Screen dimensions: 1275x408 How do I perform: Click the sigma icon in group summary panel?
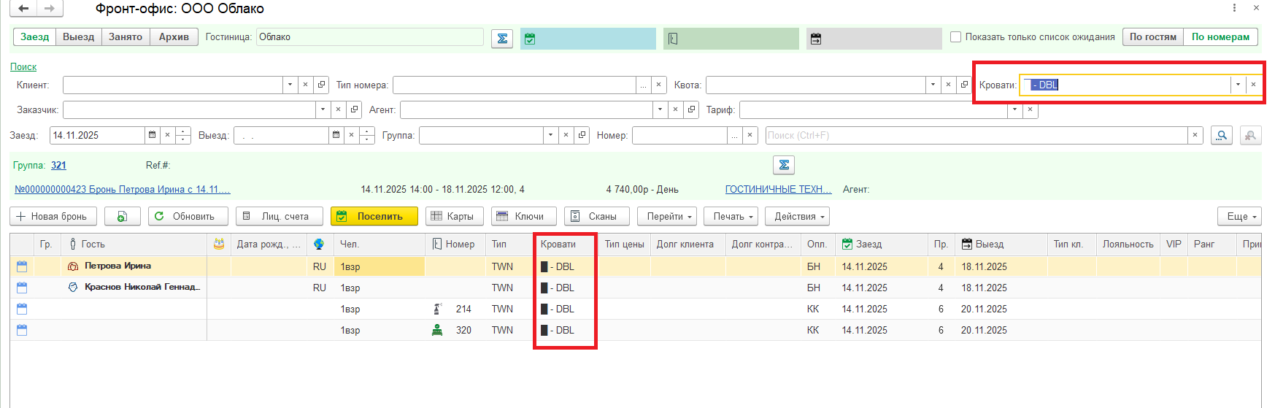point(784,165)
